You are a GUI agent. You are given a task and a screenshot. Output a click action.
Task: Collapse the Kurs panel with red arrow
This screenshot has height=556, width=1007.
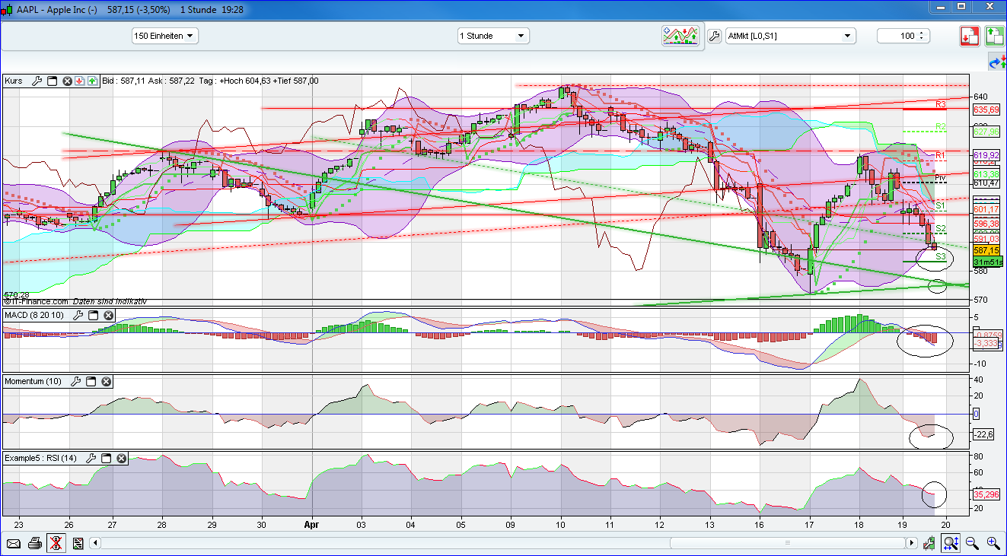pos(79,81)
